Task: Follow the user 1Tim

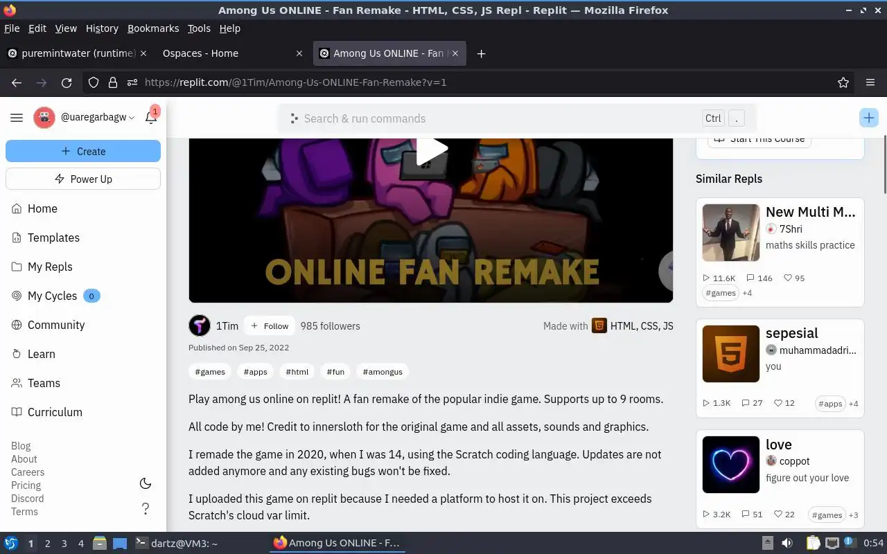Action: [x=270, y=325]
